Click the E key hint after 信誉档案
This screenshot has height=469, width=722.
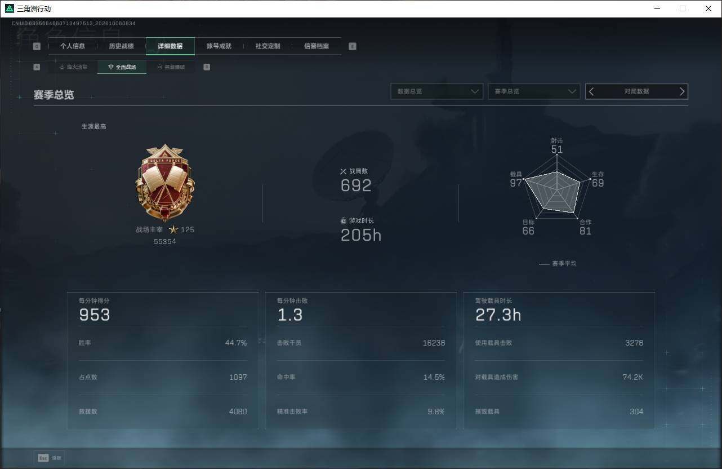pos(353,46)
